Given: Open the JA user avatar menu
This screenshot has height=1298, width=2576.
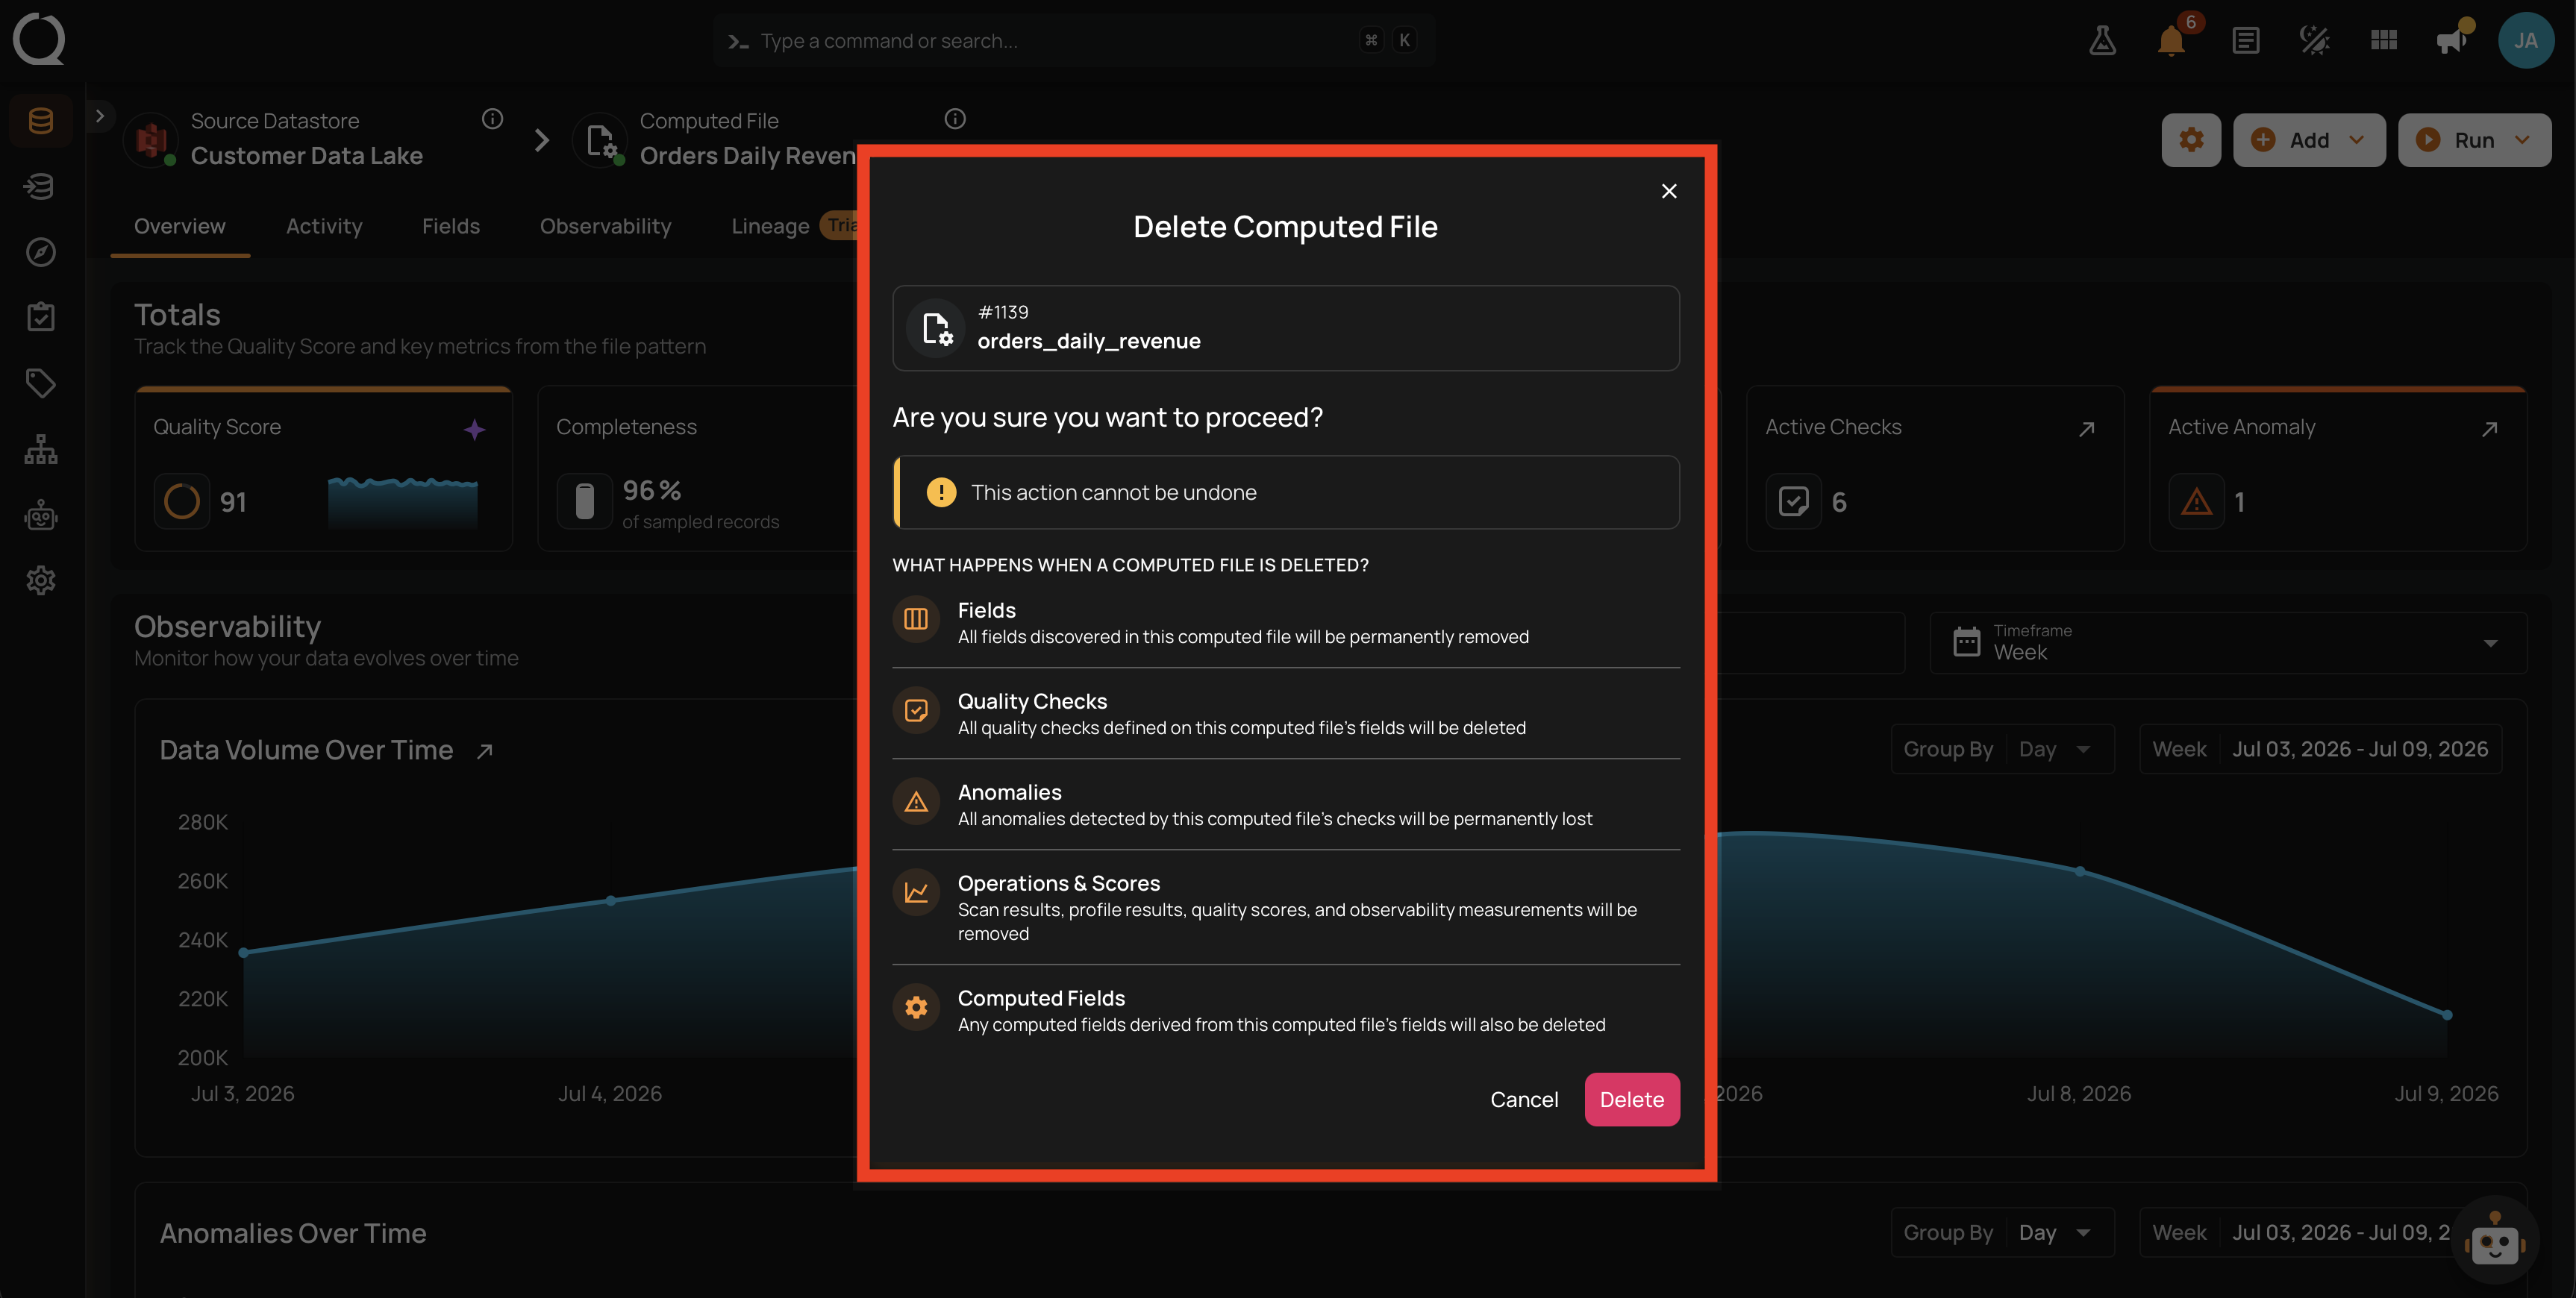Looking at the screenshot, I should (2525, 40).
